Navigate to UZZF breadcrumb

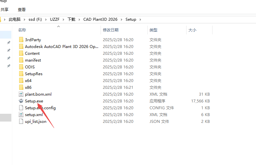click(x=55, y=19)
